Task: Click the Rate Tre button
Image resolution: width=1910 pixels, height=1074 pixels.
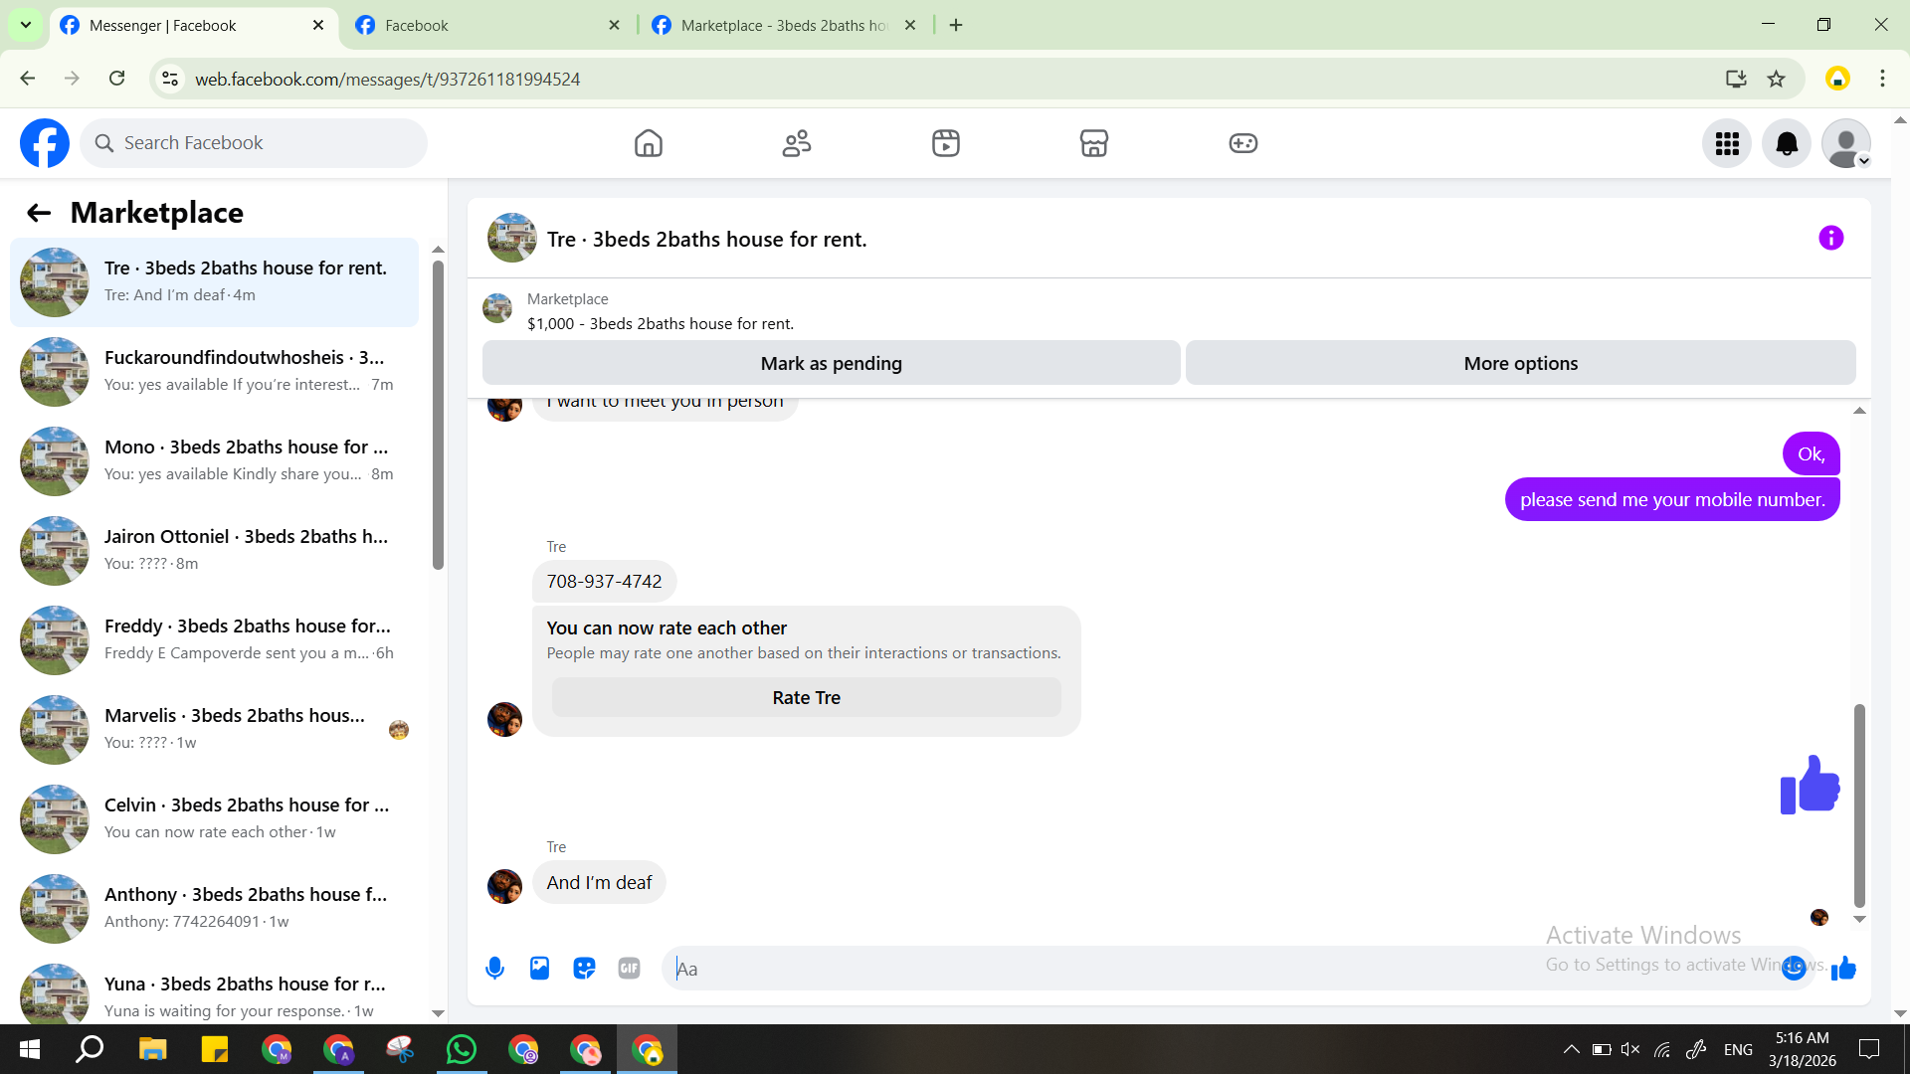Action: click(x=807, y=697)
